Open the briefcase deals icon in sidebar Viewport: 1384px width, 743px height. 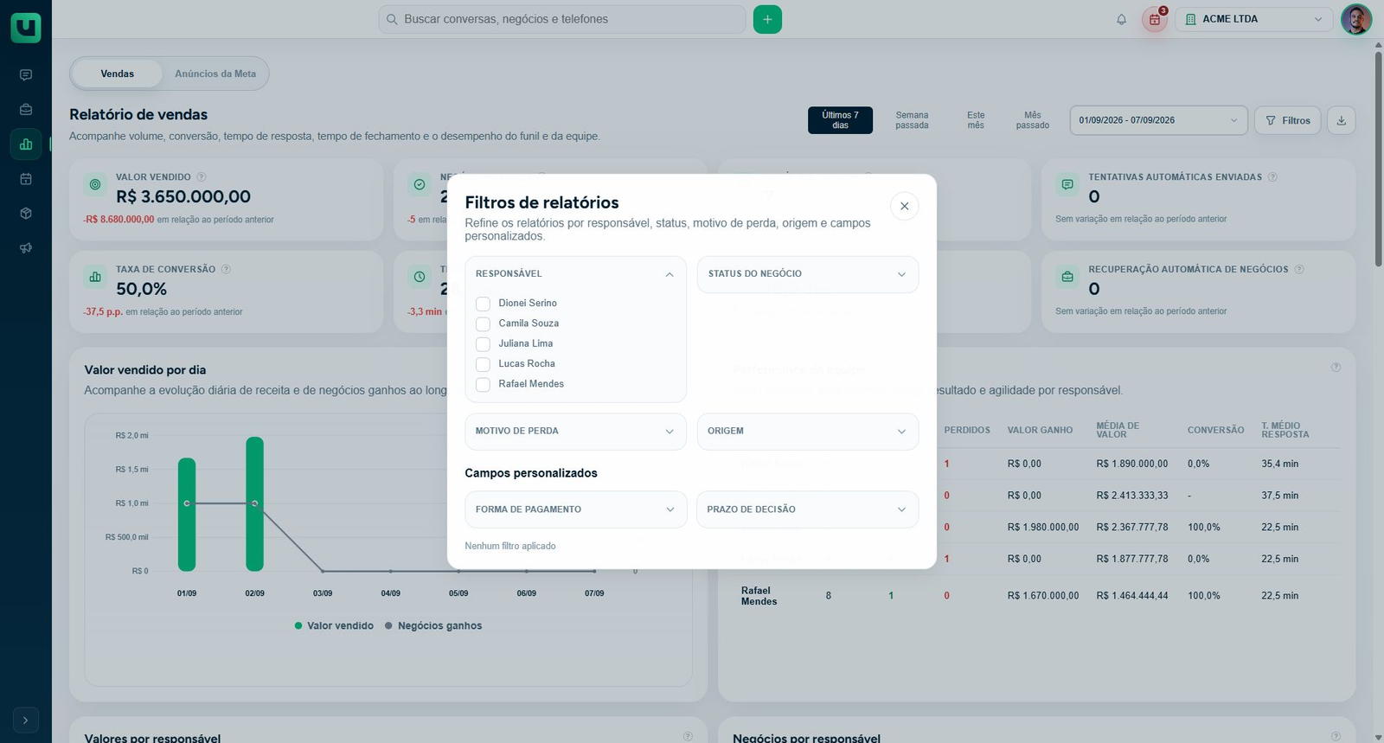click(x=26, y=110)
